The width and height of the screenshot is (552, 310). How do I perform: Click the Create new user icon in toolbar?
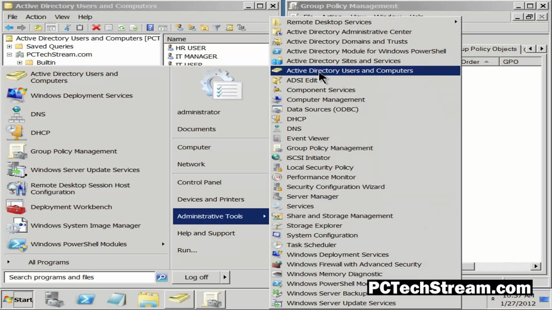click(179, 28)
